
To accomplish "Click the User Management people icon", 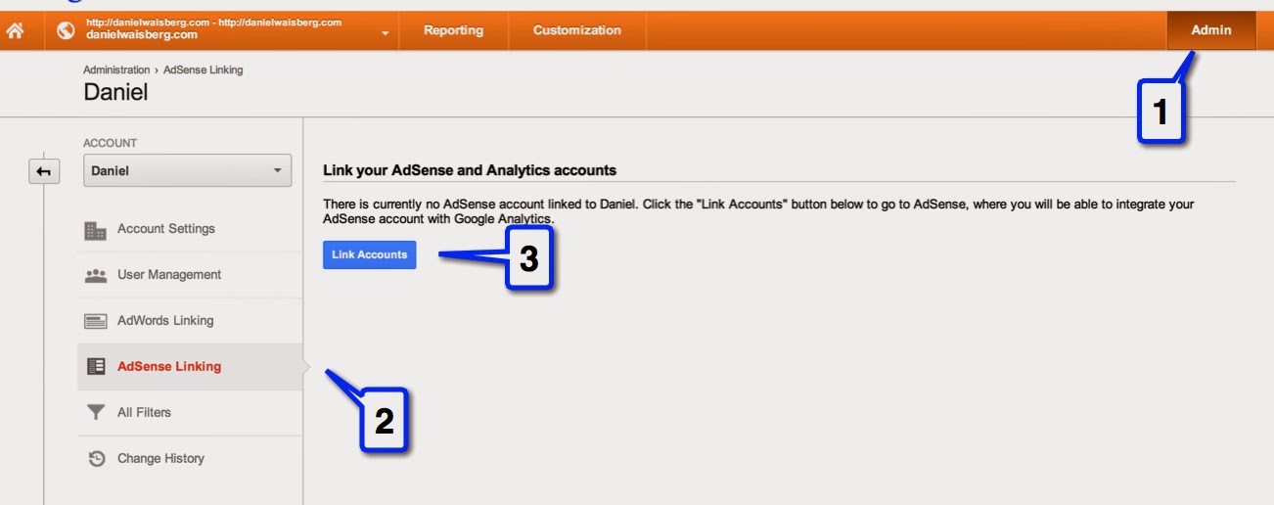I will pyautogui.click(x=96, y=276).
